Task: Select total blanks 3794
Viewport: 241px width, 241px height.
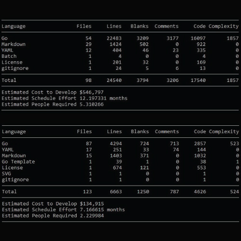Action: coord(143,80)
